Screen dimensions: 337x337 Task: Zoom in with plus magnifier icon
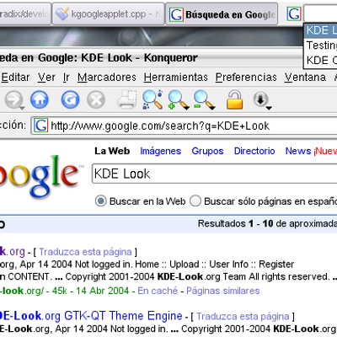click(178, 100)
